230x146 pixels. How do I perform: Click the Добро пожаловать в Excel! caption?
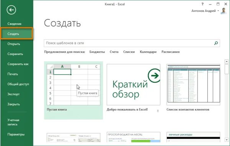[x=127, y=110]
